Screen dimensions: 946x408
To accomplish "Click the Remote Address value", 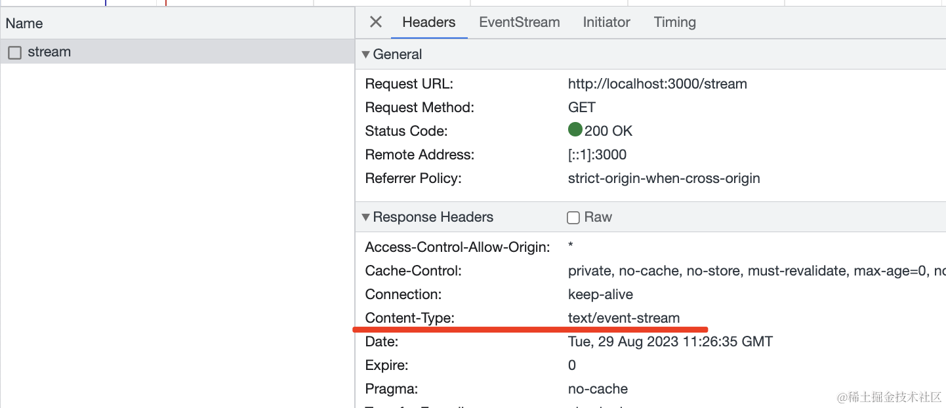I will point(597,155).
